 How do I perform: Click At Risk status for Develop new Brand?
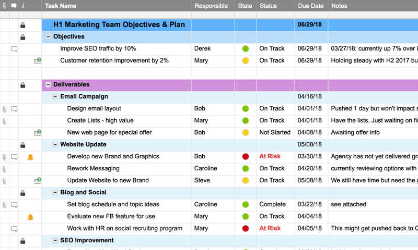click(270, 156)
